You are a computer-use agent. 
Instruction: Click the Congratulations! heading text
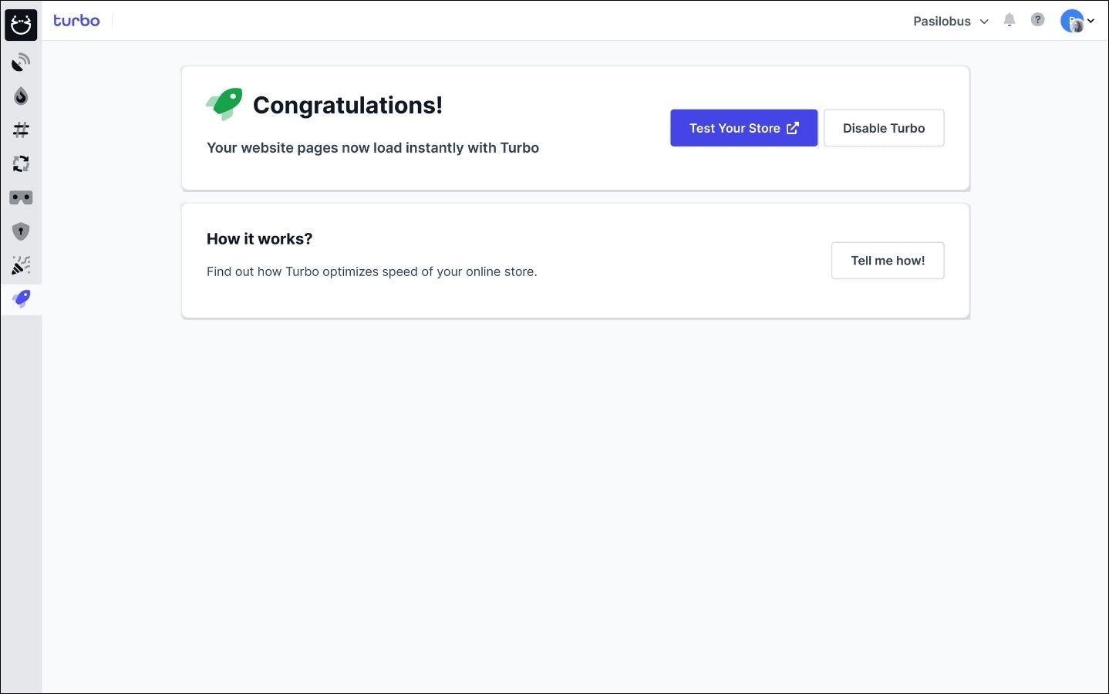pos(348,106)
